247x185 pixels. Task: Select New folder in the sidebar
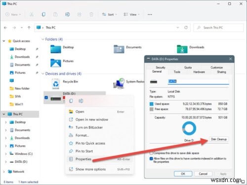22,89
